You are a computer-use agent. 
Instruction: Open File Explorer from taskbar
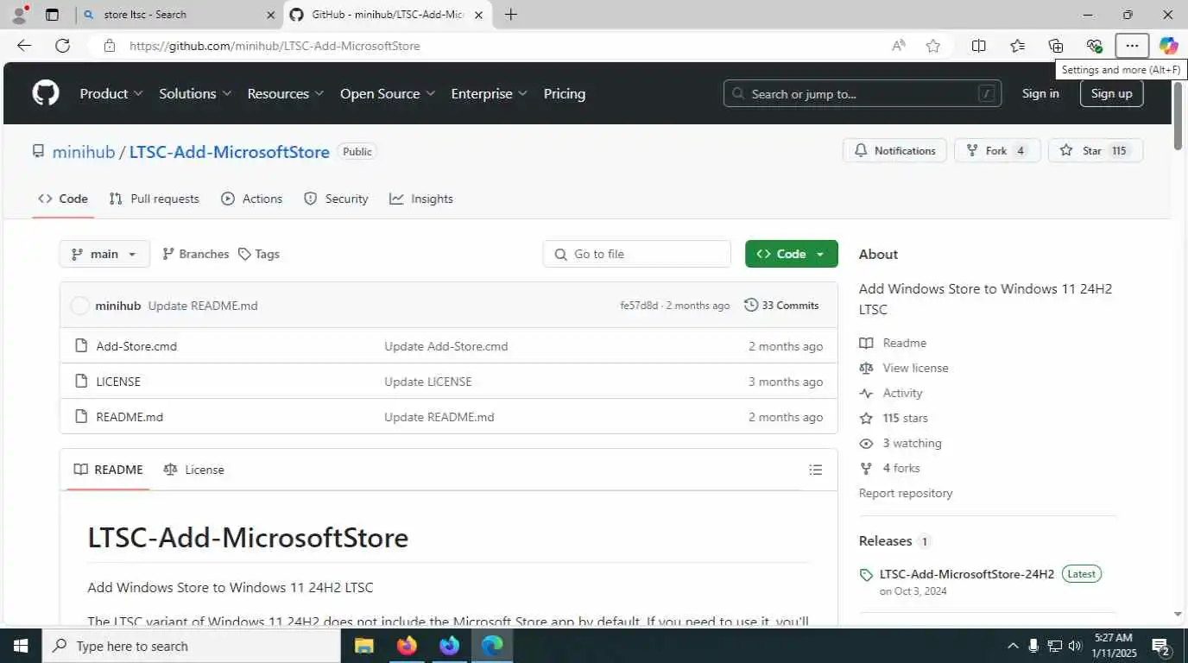(x=363, y=646)
